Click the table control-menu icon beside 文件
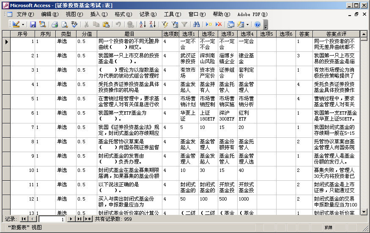 tap(10, 14)
